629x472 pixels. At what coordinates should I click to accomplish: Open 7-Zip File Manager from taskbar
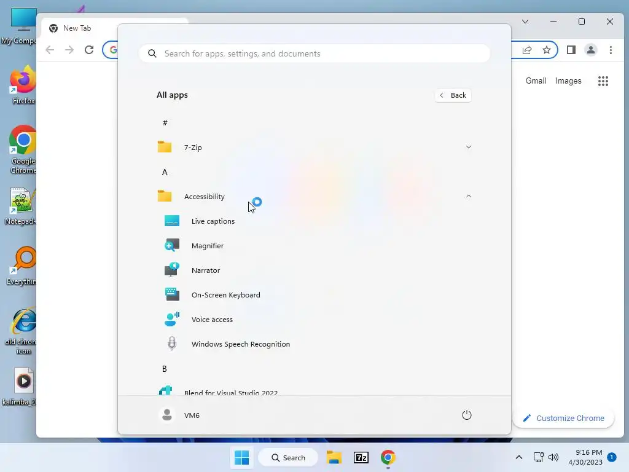click(361, 457)
